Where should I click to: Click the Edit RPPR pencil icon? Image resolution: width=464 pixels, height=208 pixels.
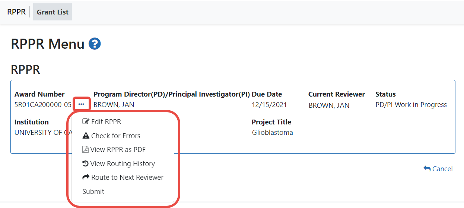pyautogui.click(x=86, y=122)
